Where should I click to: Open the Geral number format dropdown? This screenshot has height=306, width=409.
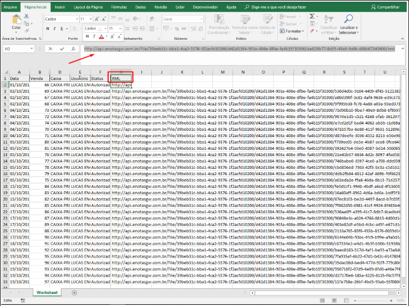click(x=202, y=19)
